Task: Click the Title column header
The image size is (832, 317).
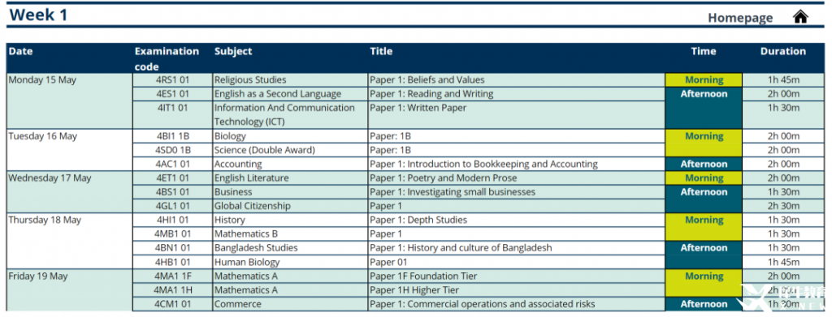Action: point(381,51)
